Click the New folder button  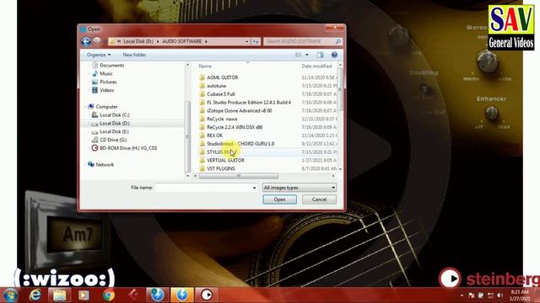click(x=134, y=55)
